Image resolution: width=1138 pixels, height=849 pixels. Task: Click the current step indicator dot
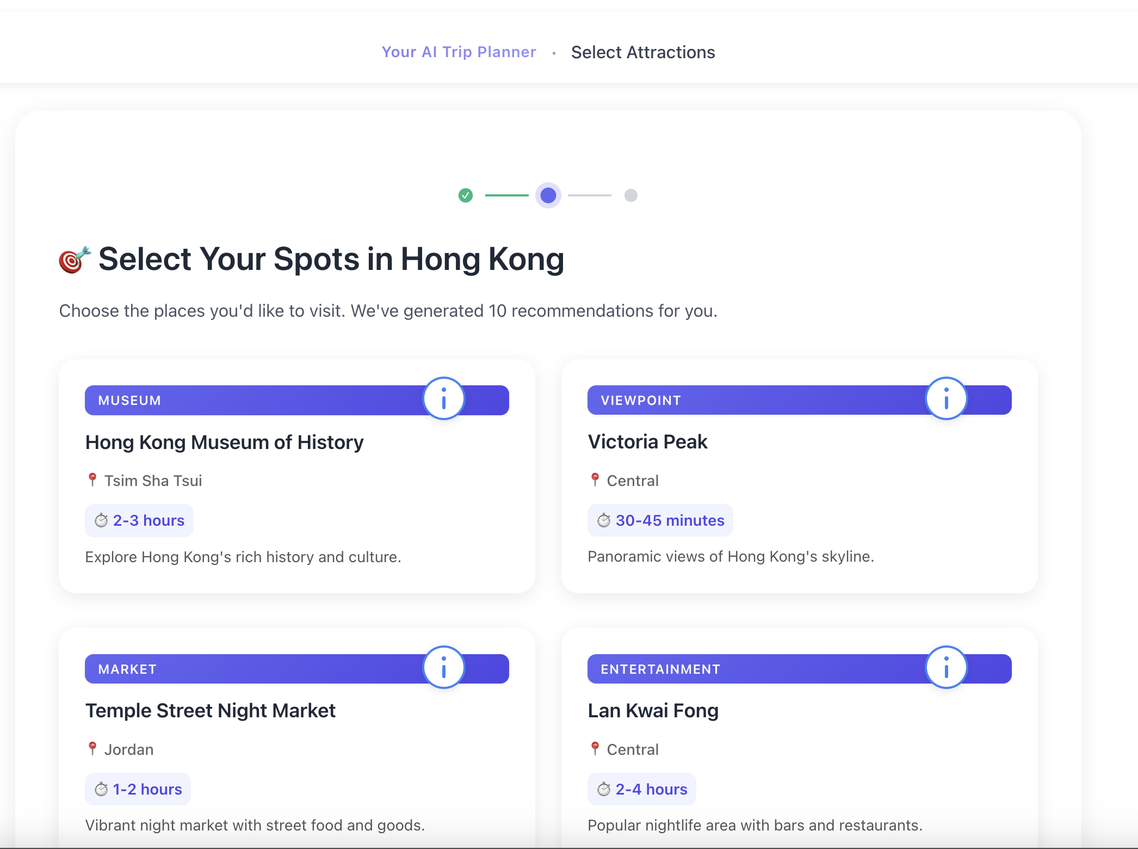coord(548,195)
